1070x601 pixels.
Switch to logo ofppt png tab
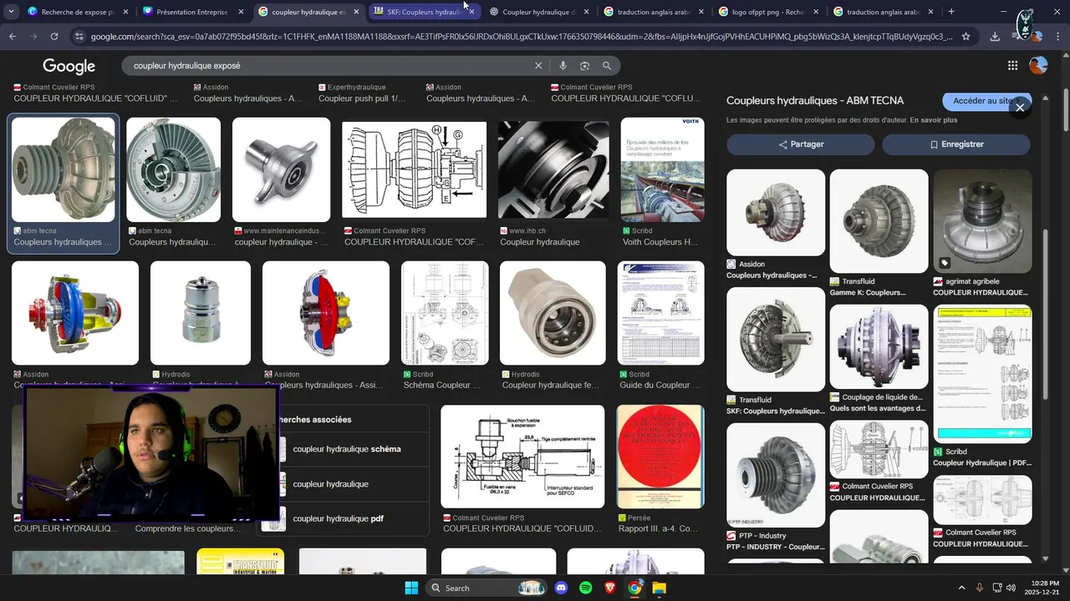(x=767, y=12)
